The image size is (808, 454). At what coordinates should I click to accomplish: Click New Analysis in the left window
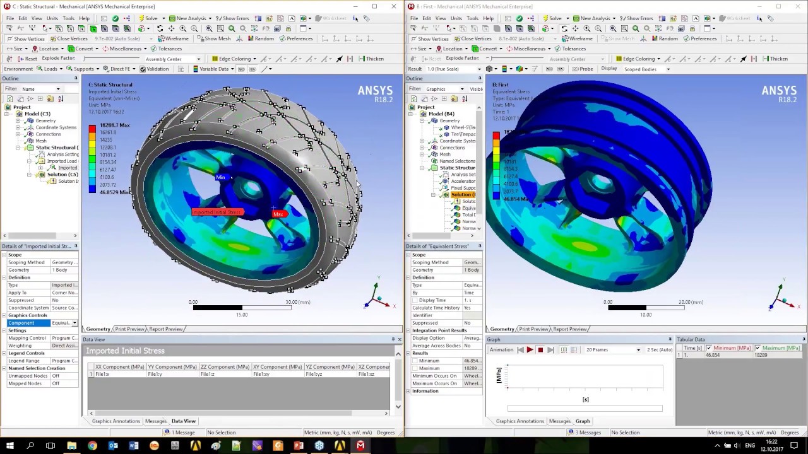[x=187, y=18]
